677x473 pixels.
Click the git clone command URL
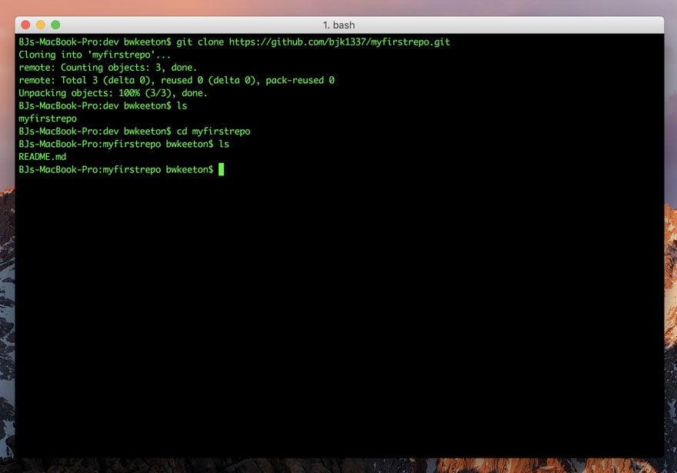(339, 42)
